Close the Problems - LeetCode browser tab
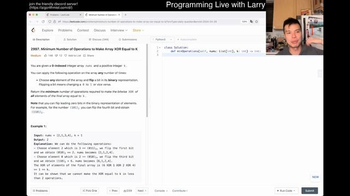350x196 pixels. pyautogui.click(x=80, y=15)
